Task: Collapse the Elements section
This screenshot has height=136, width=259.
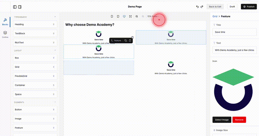Action: [55, 102]
